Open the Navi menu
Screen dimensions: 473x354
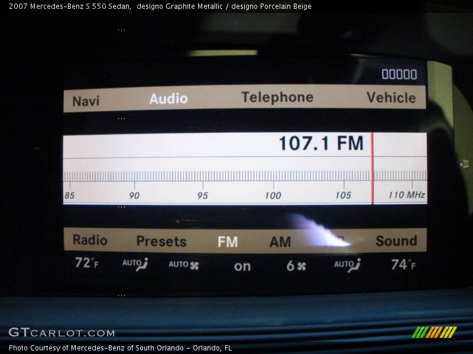click(x=86, y=101)
